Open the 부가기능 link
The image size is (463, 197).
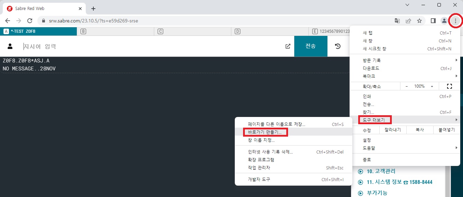pos(377,193)
